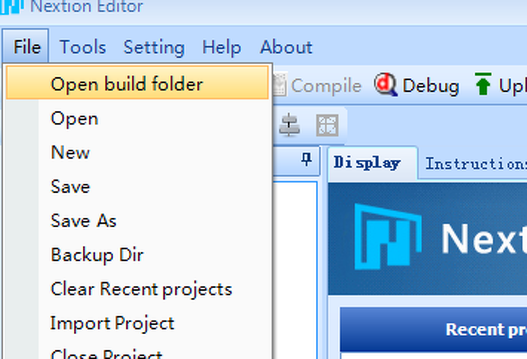Screen dimensions: 527x359
Task: Click the Compile toolbar icon
Action: click(280, 84)
